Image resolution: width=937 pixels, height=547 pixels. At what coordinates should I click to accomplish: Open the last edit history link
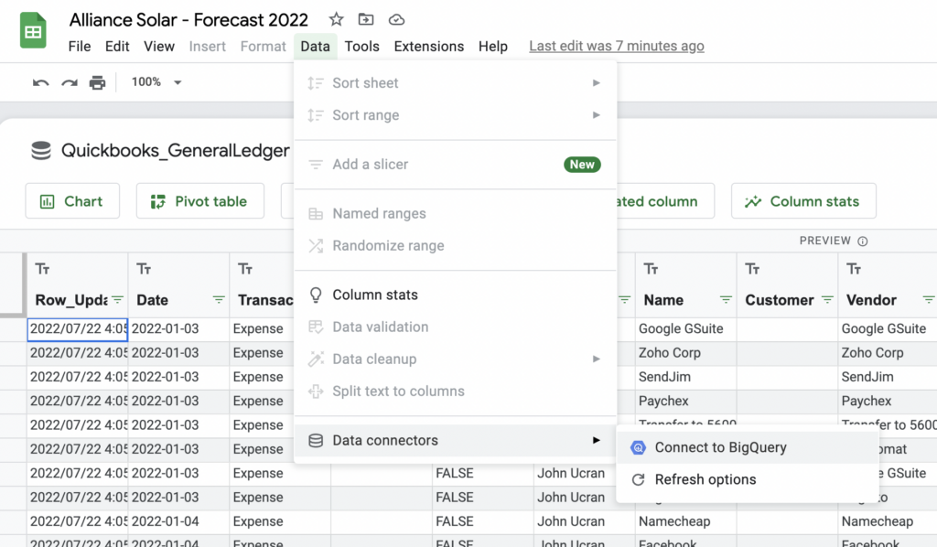[x=617, y=46]
